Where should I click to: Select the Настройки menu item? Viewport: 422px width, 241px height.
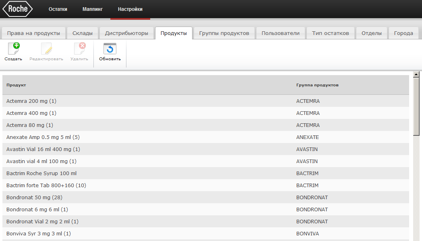click(x=130, y=9)
